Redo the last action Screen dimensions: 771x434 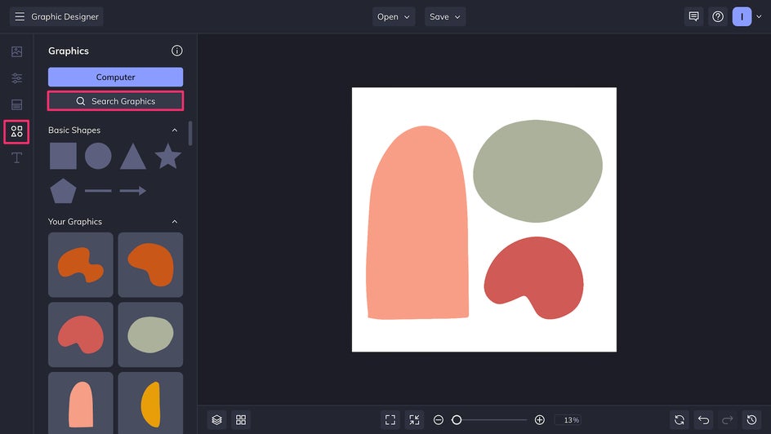pos(727,420)
